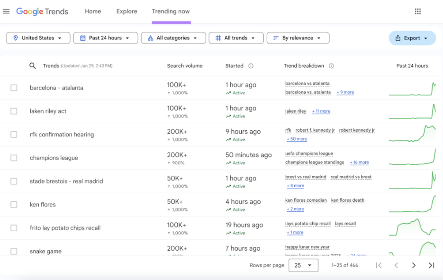
Task: Expand '+ 2 more' for ken flores
Action: point(296,209)
